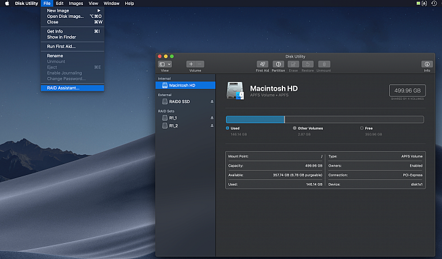This screenshot has width=442, height=259.
Task: Open the Info panel via toolbar icon
Action: coord(427,64)
